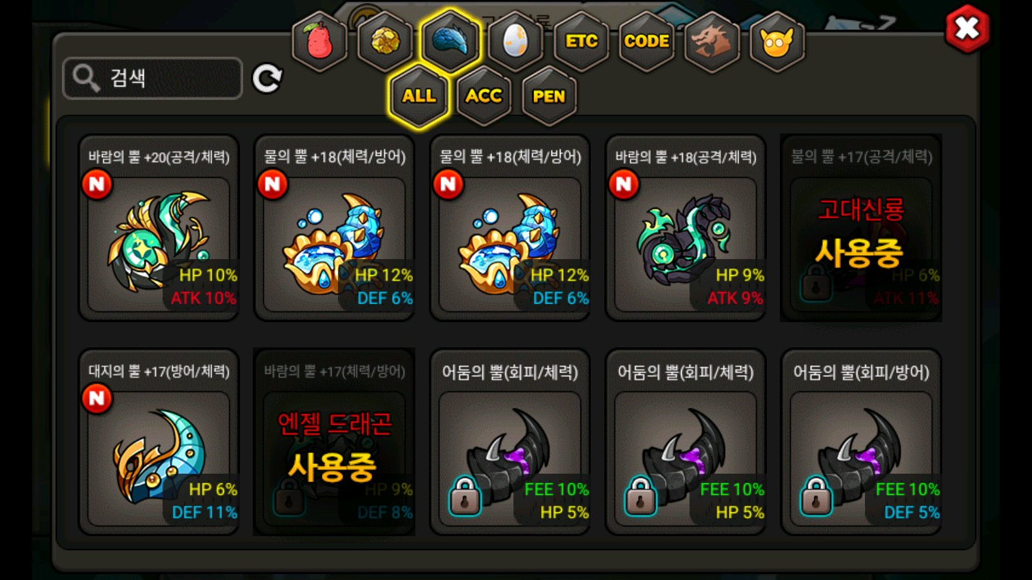This screenshot has width=1032, height=580.
Task: Open the dragon head category icon
Action: (x=711, y=42)
